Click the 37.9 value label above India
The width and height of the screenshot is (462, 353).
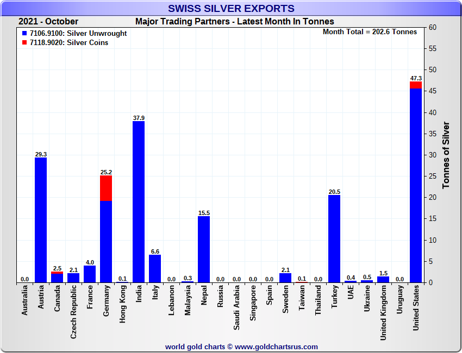click(139, 118)
